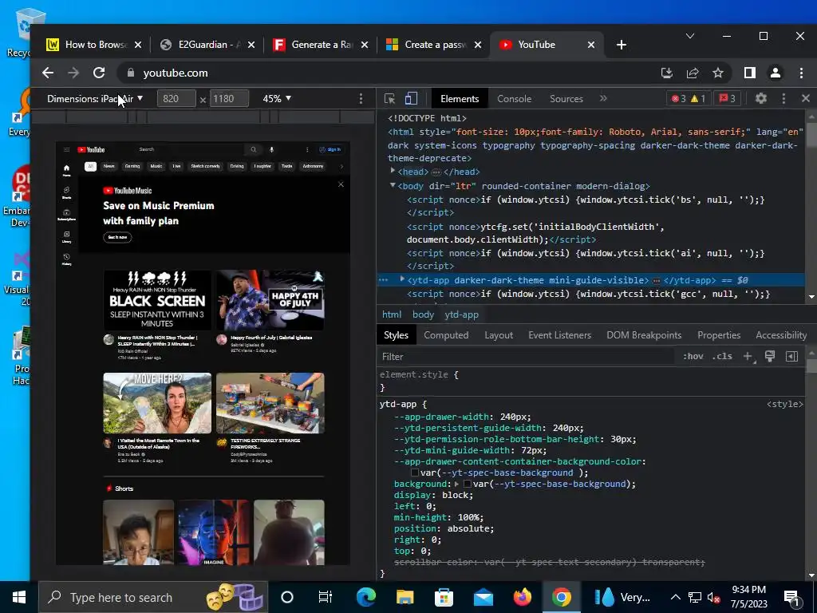Toggle computed styles sidebar icon
The width and height of the screenshot is (817, 613).
click(791, 357)
